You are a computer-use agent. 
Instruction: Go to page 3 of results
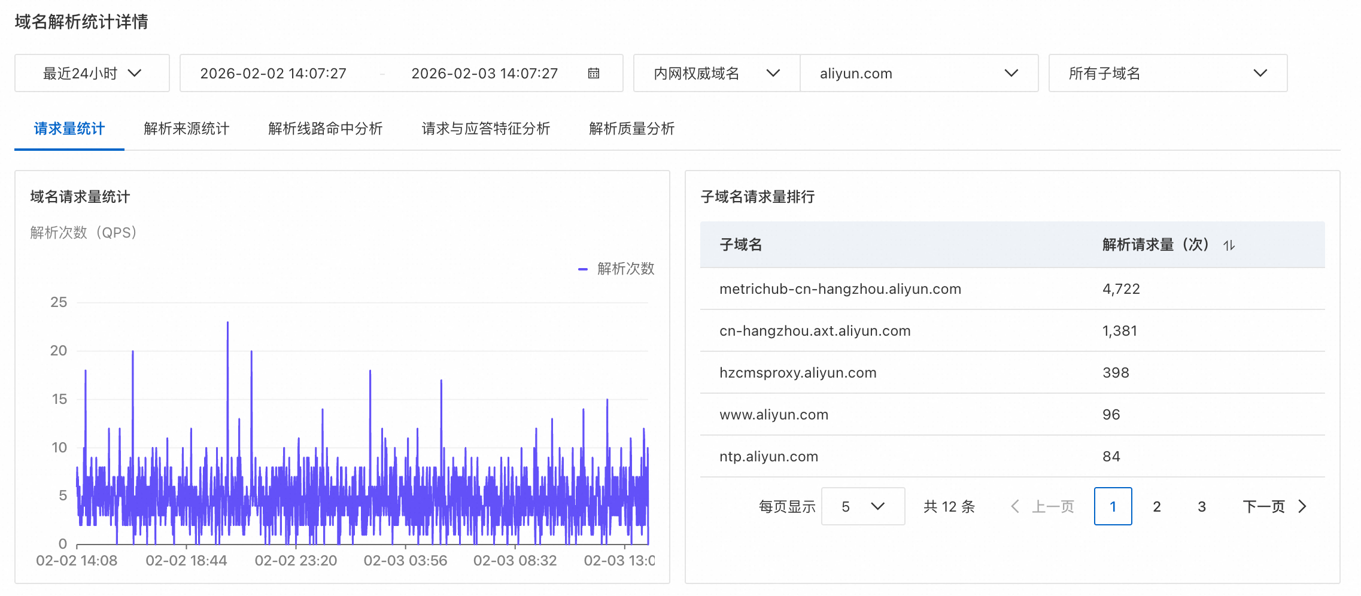tap(1202, 507)
